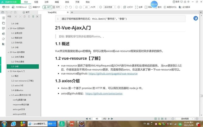The width and height of the screenshot is (203, 127).
Task: Close the Vuejs讲义 document tab
Action: coord(68,12)
